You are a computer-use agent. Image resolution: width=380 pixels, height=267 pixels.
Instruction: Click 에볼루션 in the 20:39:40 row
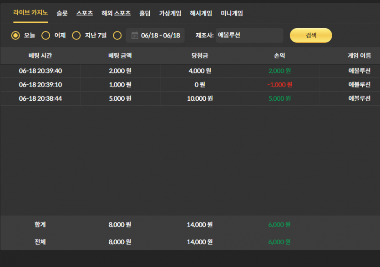pos(360,71)
